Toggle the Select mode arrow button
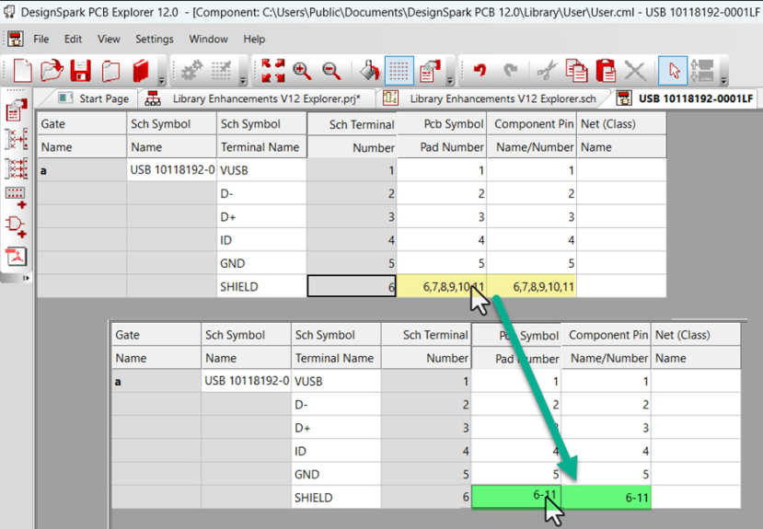The width and height of the screenshot is (763, 529). 673,71
